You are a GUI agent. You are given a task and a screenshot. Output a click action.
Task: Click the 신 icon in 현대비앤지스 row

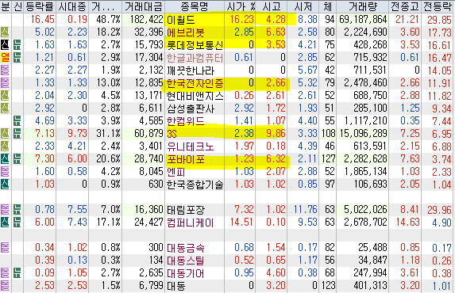click(x=5, y=96)
